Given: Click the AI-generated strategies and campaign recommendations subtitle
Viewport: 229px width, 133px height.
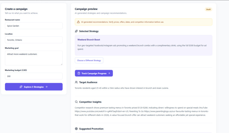Looking at the screenshot, I should [x=101, y=13].
